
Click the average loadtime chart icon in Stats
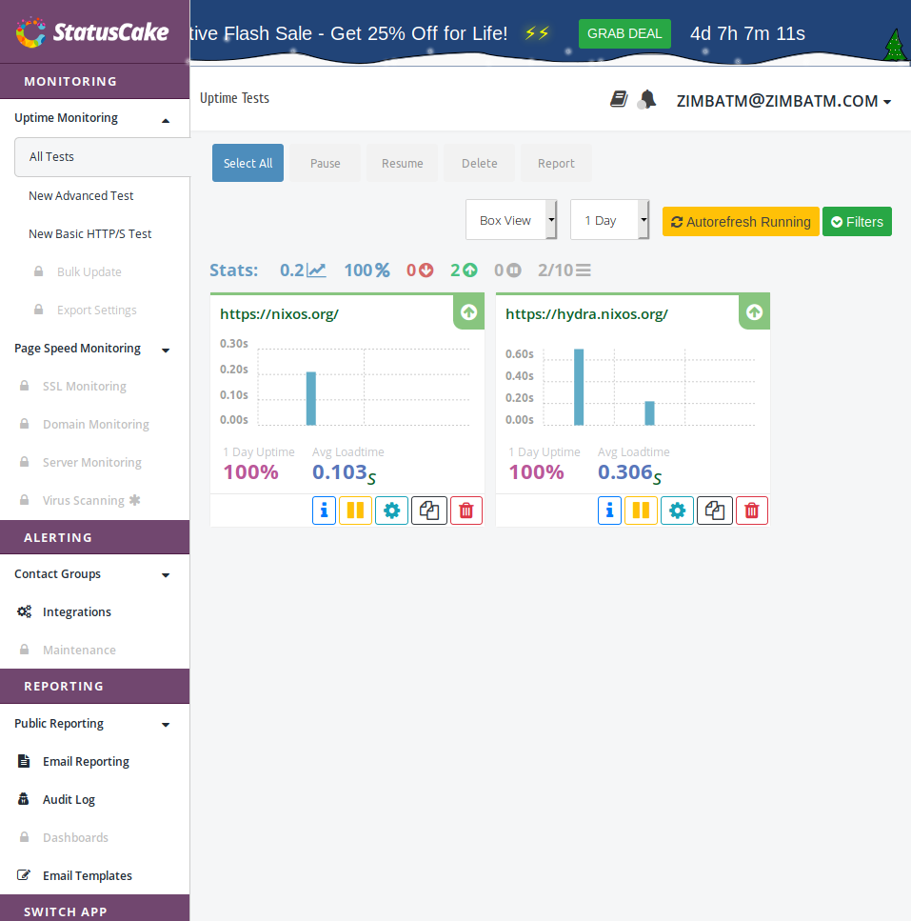317,270
